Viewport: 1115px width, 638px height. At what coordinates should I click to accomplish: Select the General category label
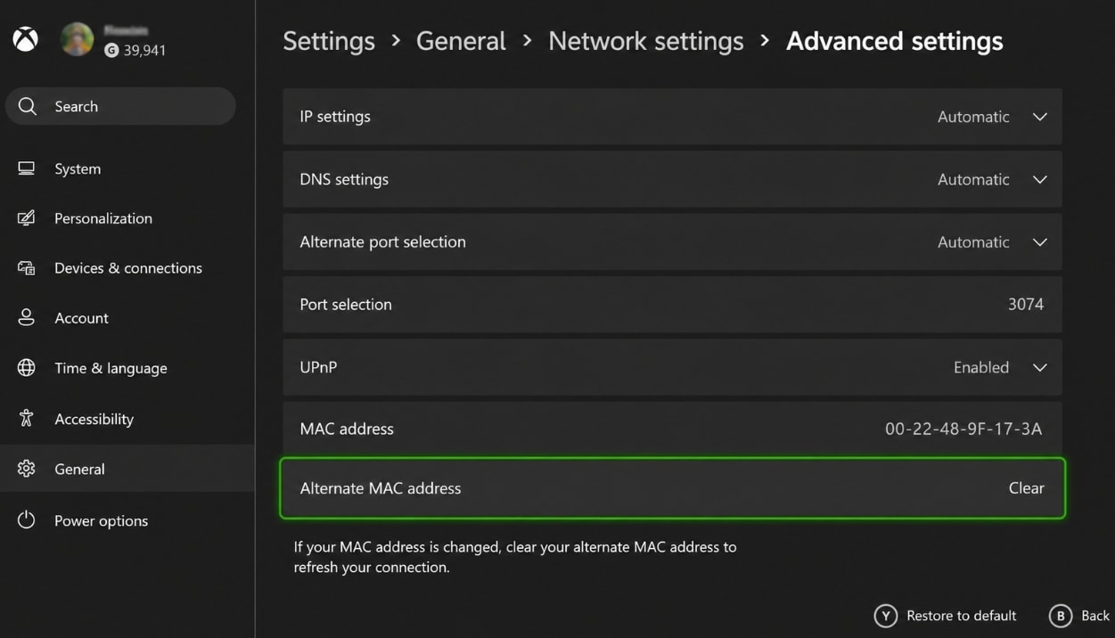[79, 469]
